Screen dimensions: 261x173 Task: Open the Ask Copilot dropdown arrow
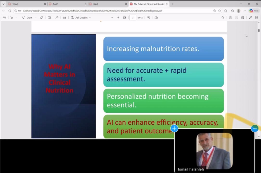[x=90, y=18]
